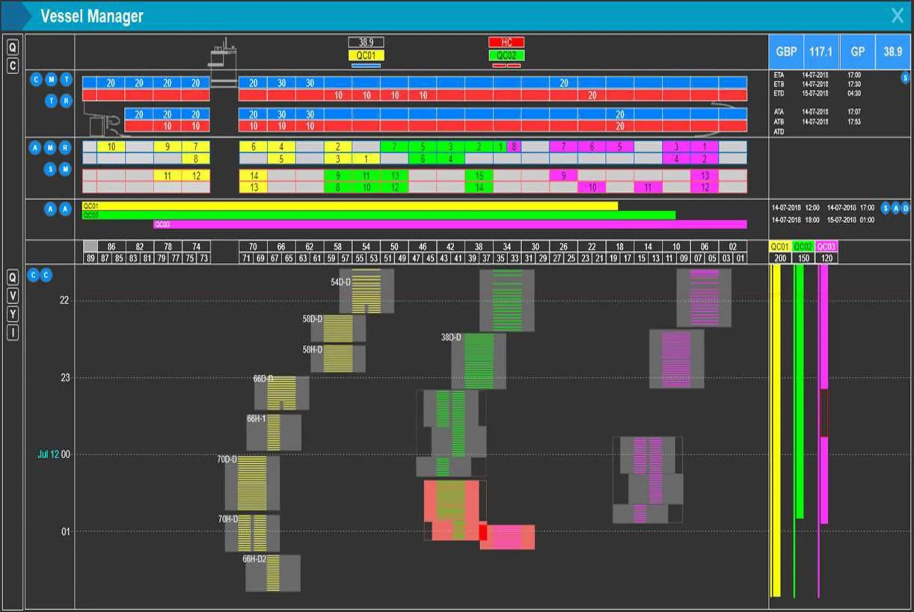Click the Q icon at top of left sidebar
The width and height of the screenshot is (914, 612).
pos(13,47)
